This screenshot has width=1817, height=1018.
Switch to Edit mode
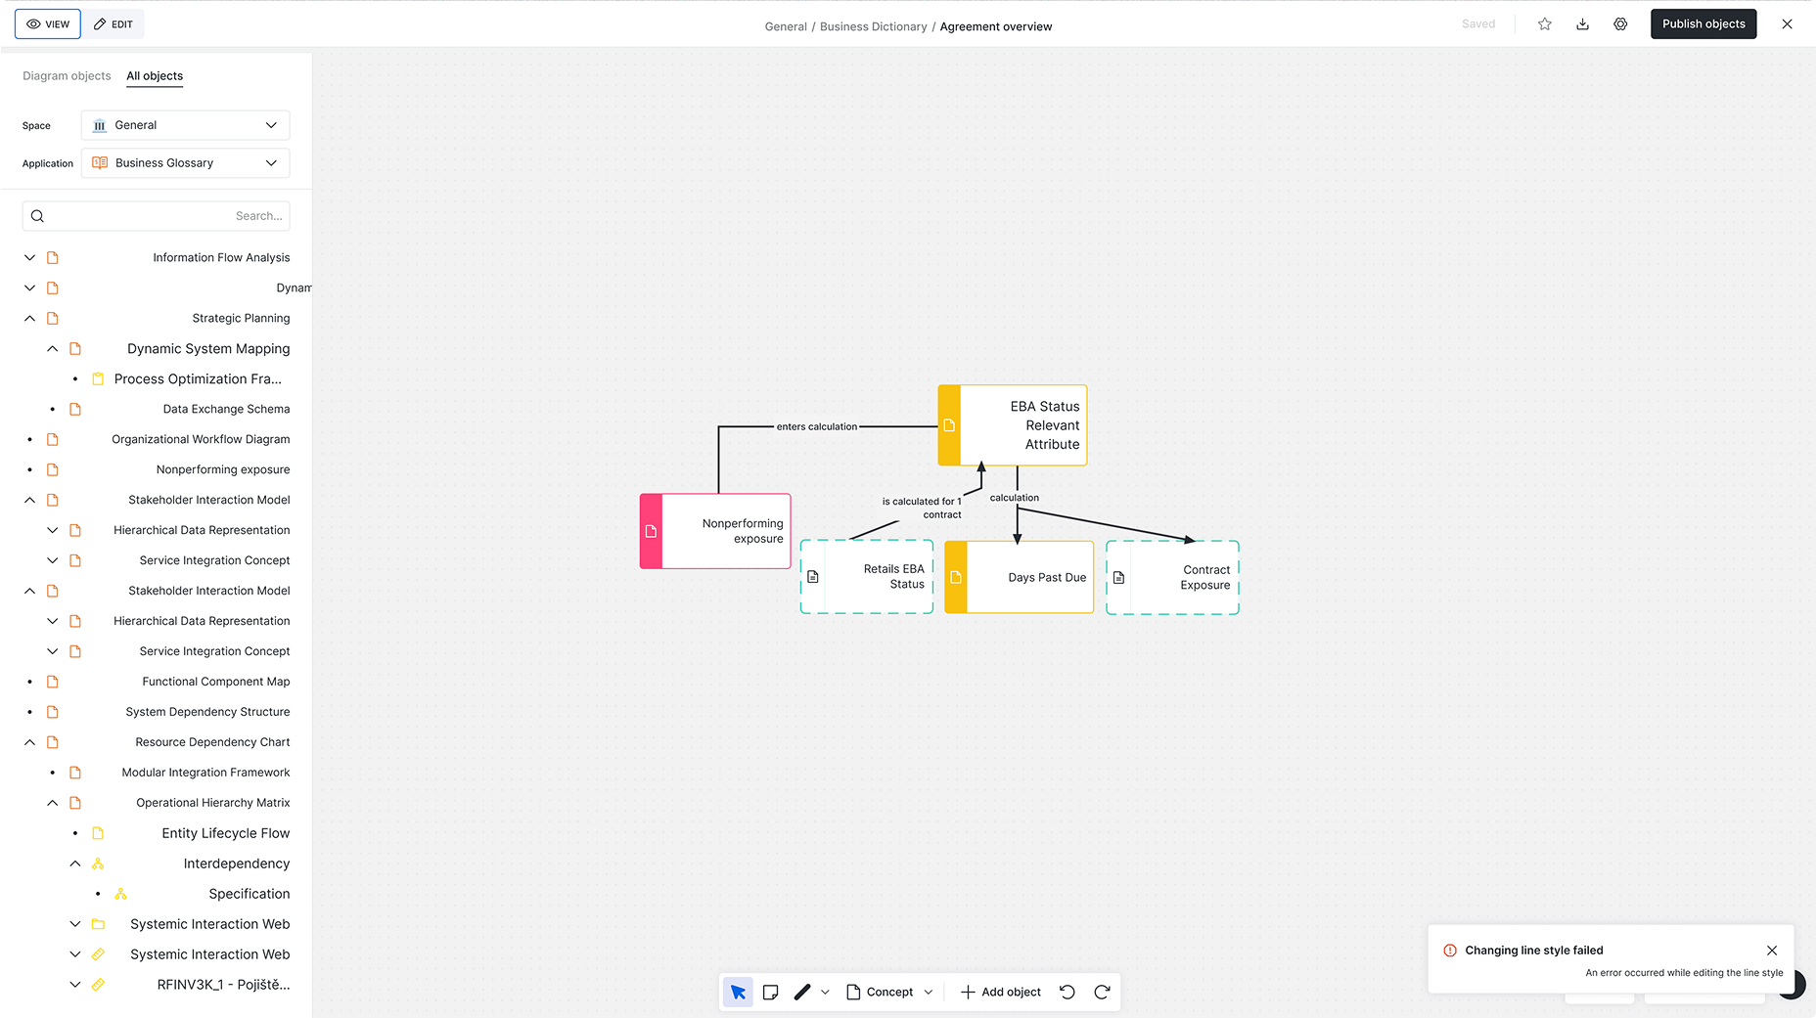point(113,23)
